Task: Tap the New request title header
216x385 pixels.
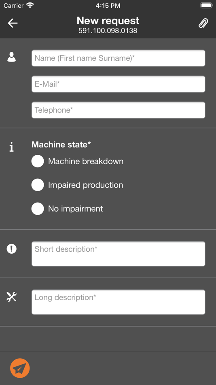Action: point(108,21)
